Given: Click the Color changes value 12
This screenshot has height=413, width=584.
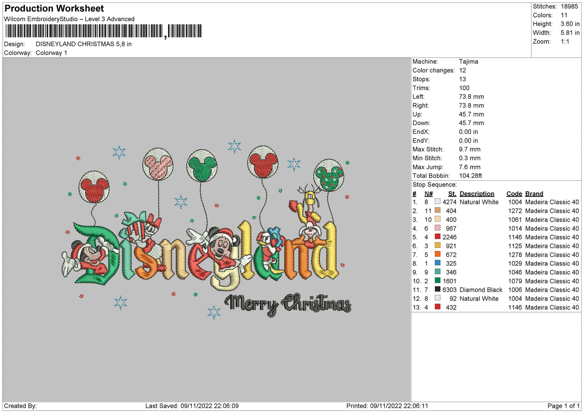Looking at the screenshot, I should [x=462, y=70].
